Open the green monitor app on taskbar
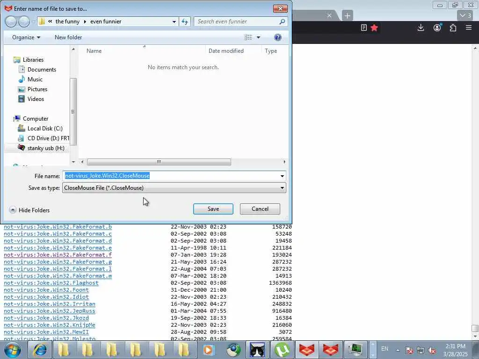479x359 pixels. 356,350
